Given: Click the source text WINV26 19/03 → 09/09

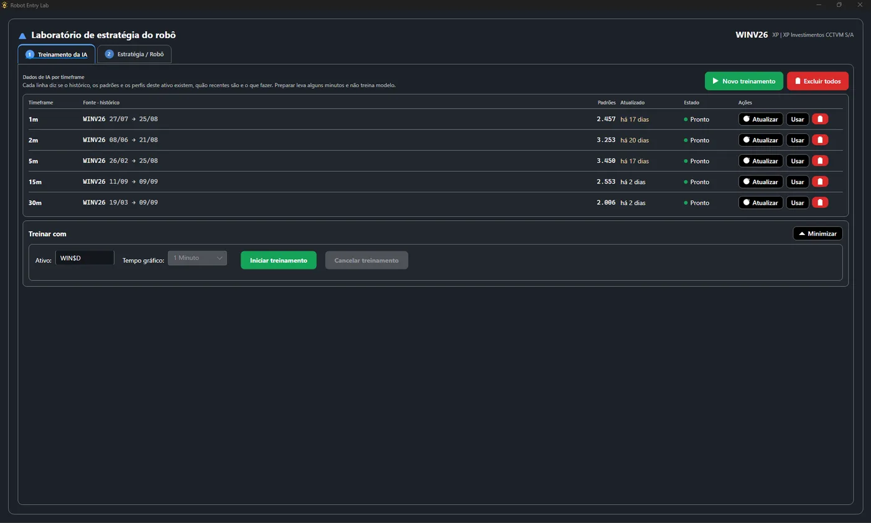Looking at the screenshot, I should pos(120,202).
